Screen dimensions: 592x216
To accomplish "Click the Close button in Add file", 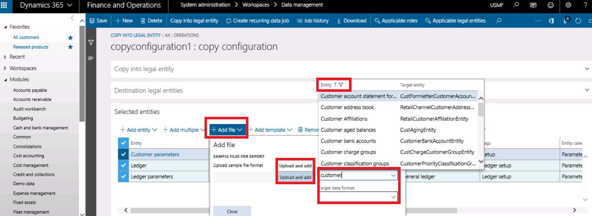I will (x=232, y=211).
